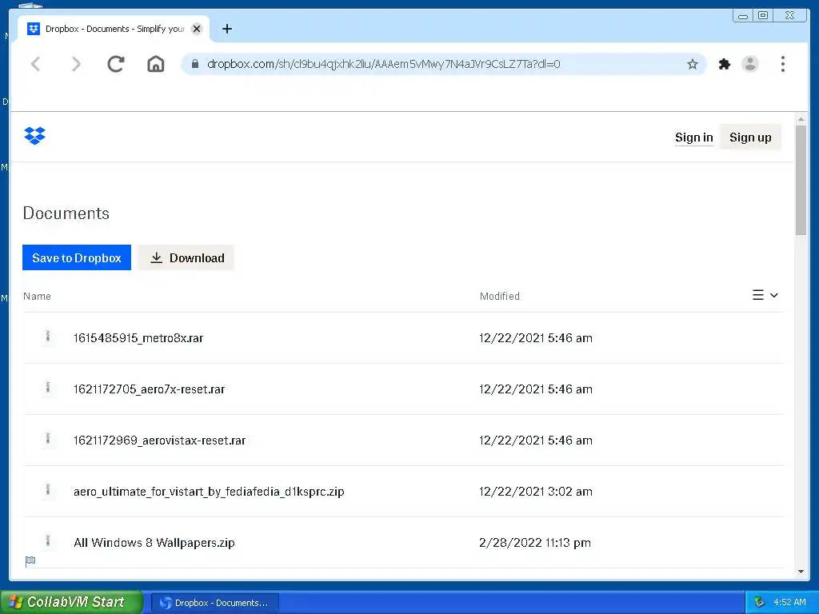Click the scrollbar up arrow

[x=801, y=120]
